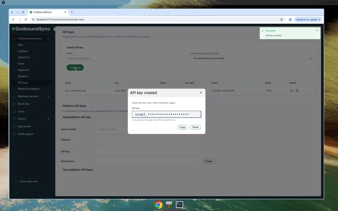Click the site info icon in address bar
338x211 pixels.
(x=33, y=20)
